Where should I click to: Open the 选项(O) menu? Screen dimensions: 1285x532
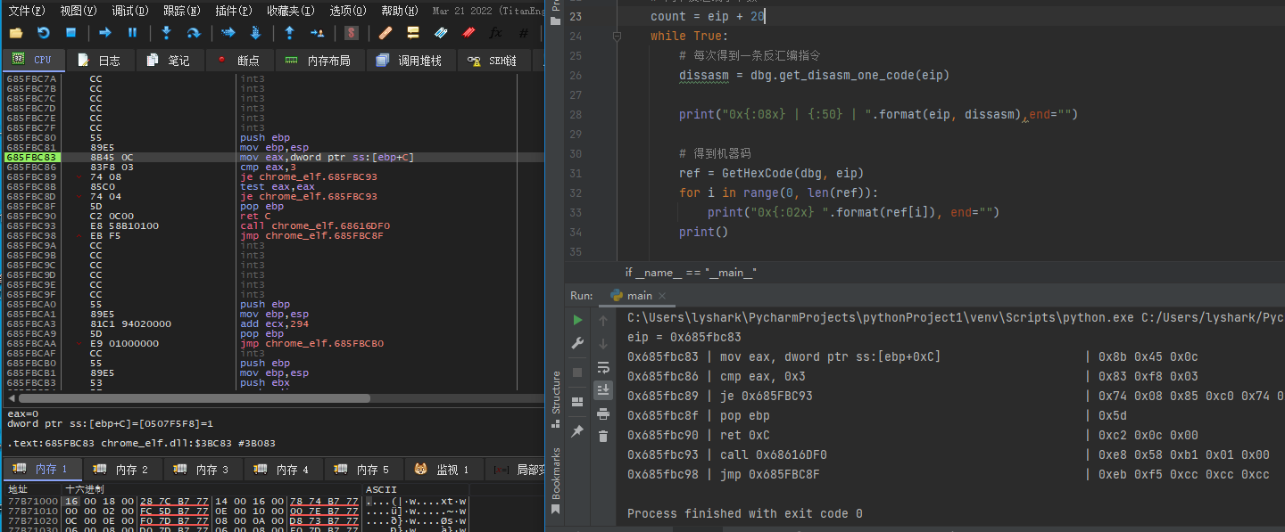(349, 11)
